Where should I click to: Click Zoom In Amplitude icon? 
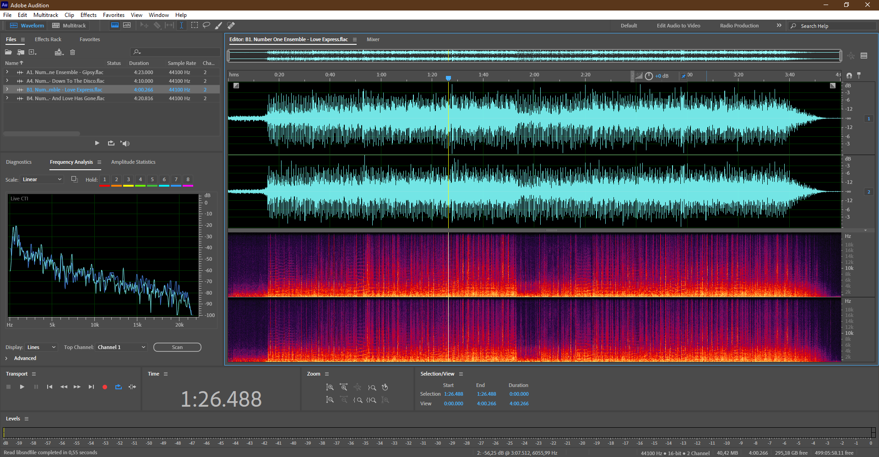pos(330,387)
